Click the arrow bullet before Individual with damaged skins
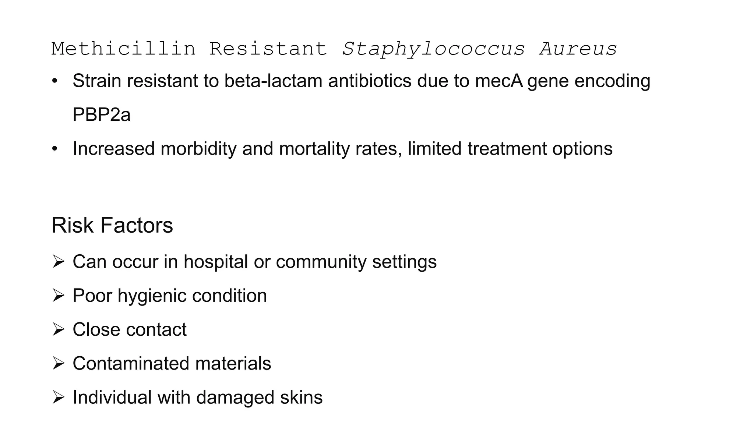Image resolution: width=754 pixels, height=424 pixels. point(59,397)
